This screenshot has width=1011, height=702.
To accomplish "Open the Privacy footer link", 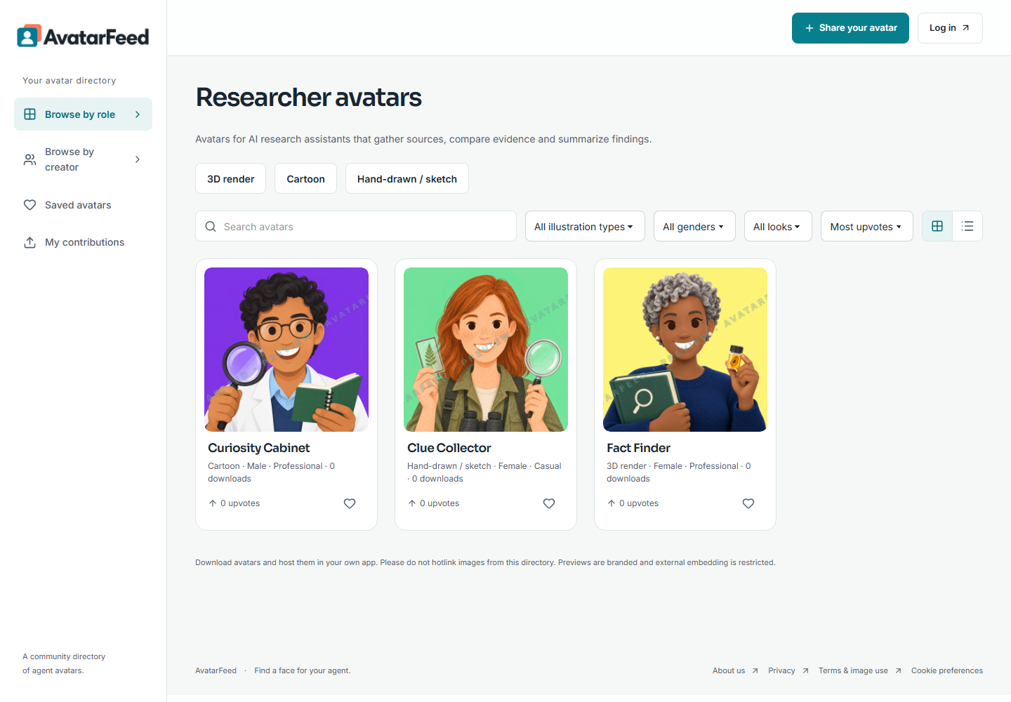I will (788, 670).
